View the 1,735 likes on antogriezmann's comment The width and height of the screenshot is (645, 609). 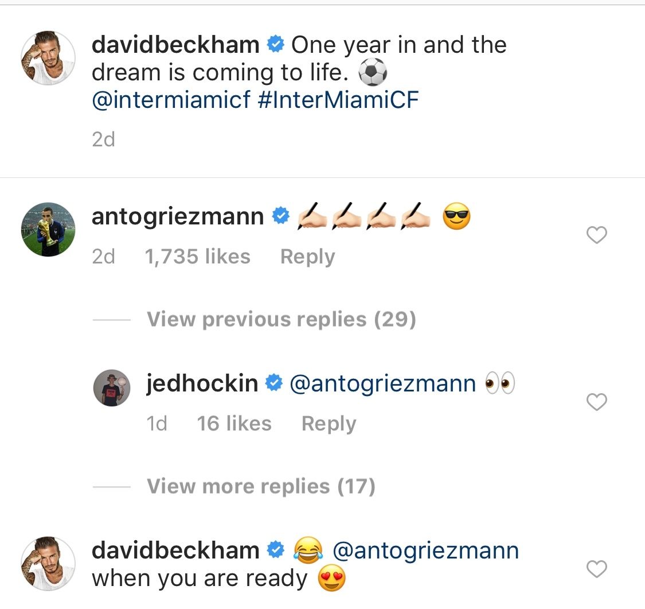tap(197, 257)
